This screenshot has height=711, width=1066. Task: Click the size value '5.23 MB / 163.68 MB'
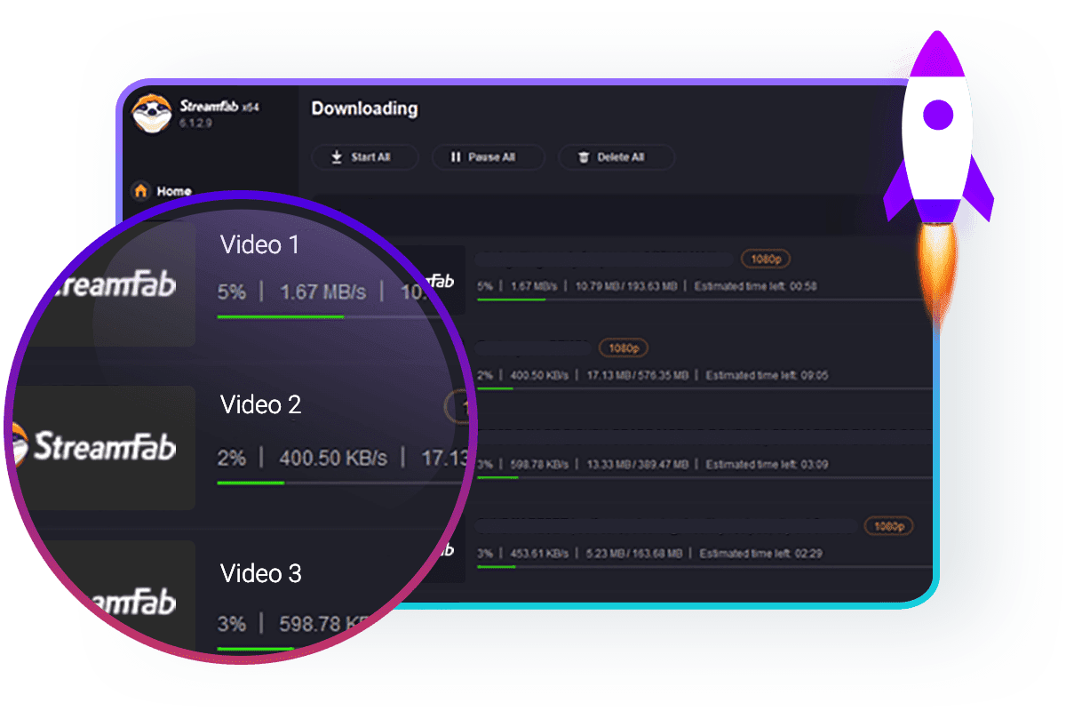pyautogui.click(x=634, y=553)
